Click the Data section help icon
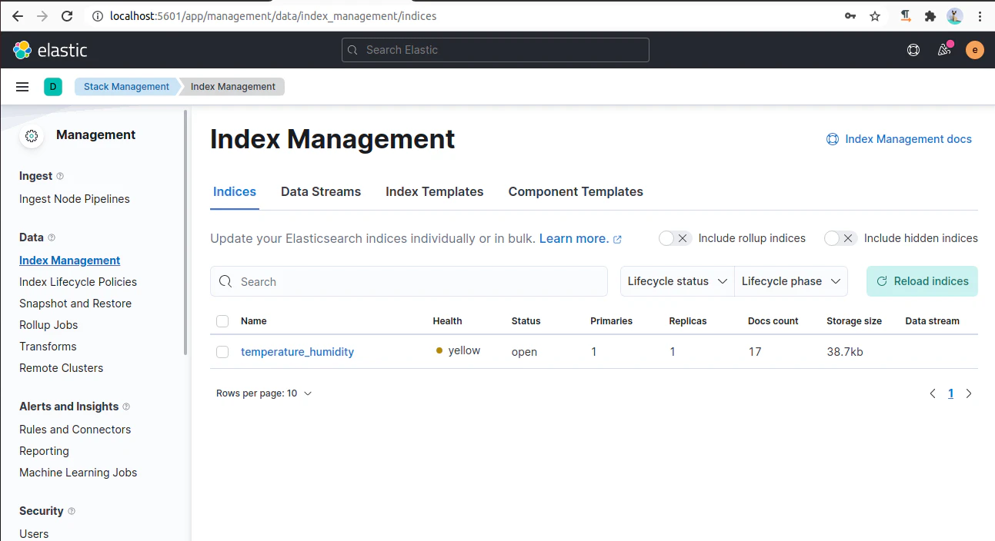Screen dimensions: 995x541 click(52, 237)
